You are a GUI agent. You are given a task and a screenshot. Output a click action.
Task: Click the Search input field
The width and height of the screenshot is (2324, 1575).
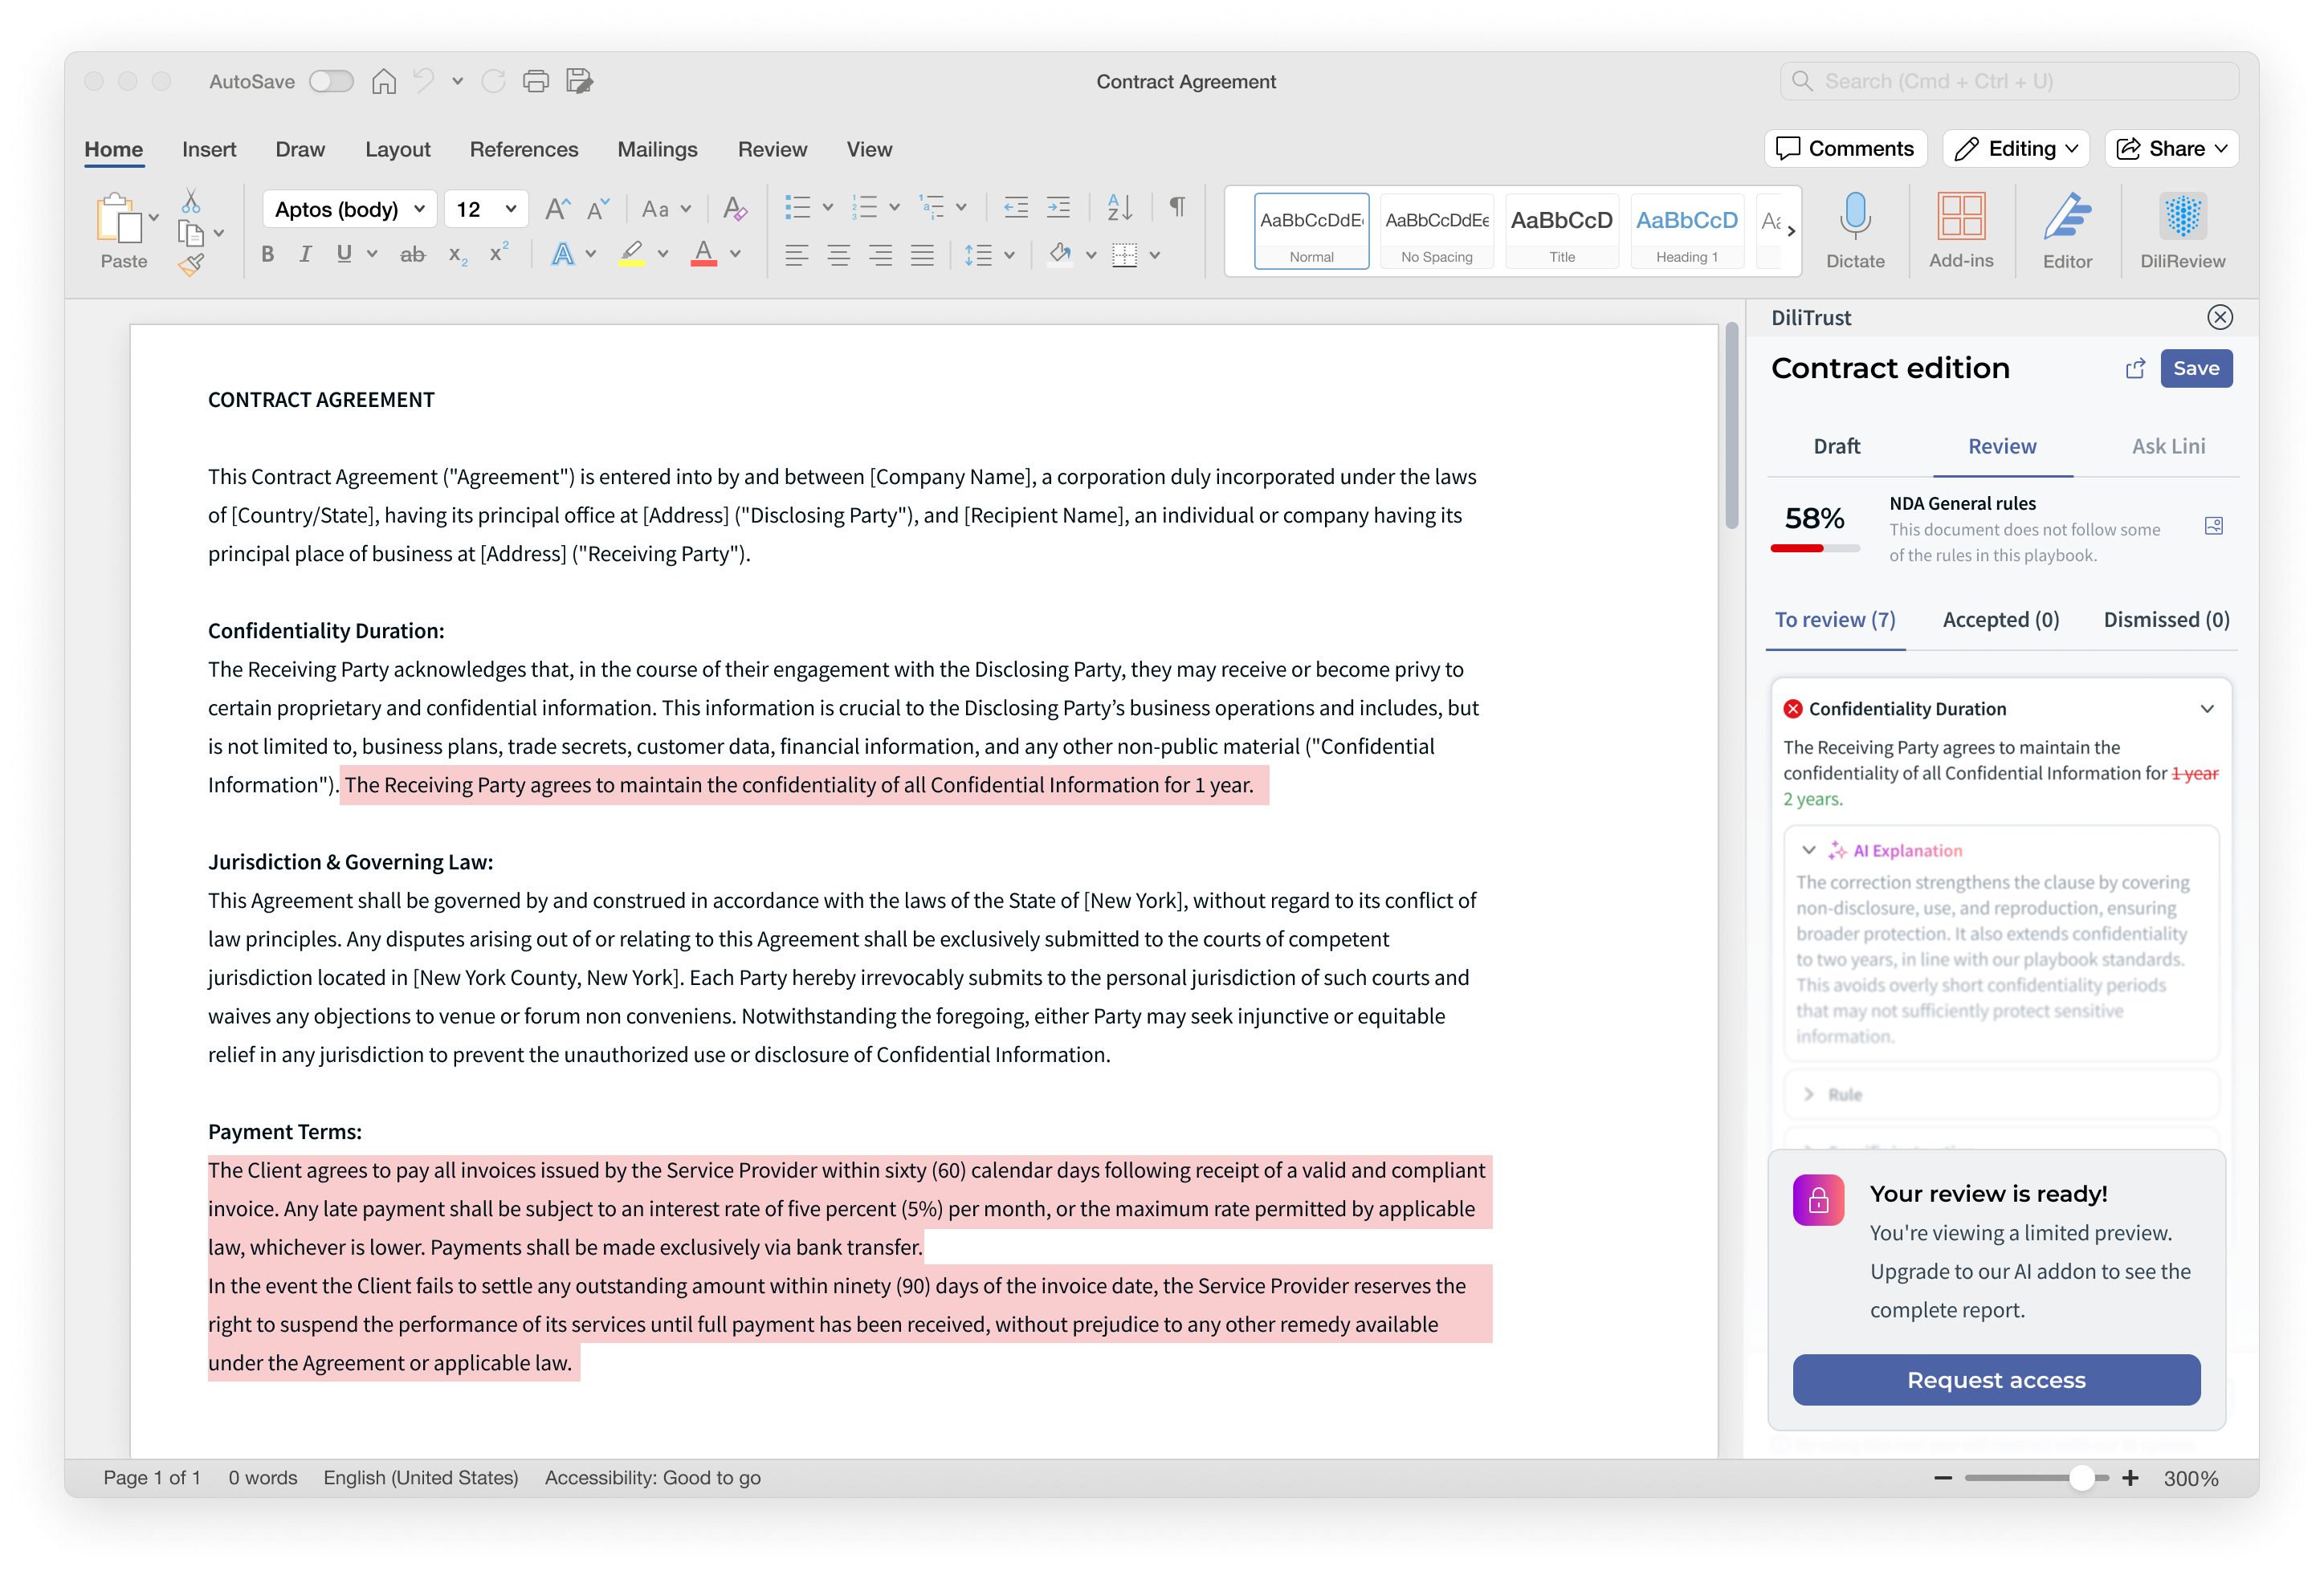[2008, 81]
